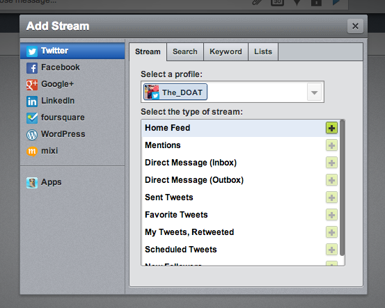Add Direct Message (Outbox) stream plus button

(331, 180)
